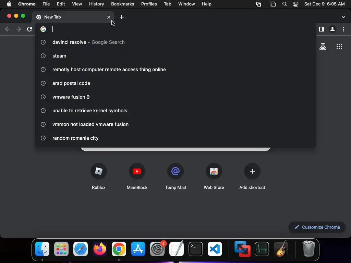
Task: Open the Chrome application menu
Action: 27,4
